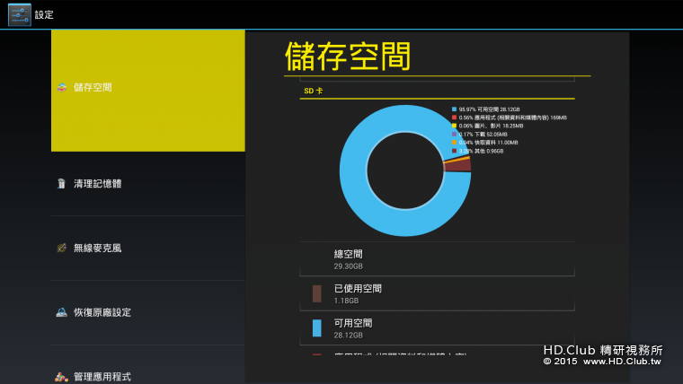Click the SD 卡 section header
683x384 pixels.
point(313,91)
